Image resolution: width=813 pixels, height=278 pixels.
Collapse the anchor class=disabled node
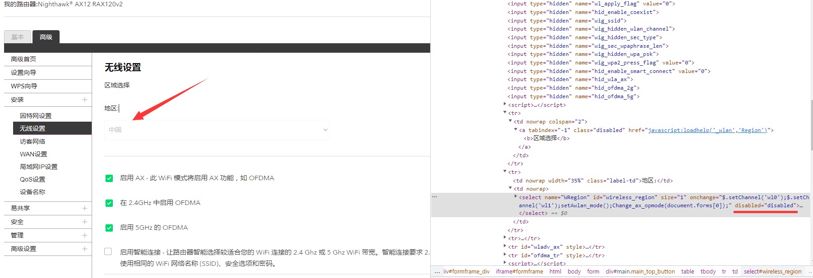(516, 130)
